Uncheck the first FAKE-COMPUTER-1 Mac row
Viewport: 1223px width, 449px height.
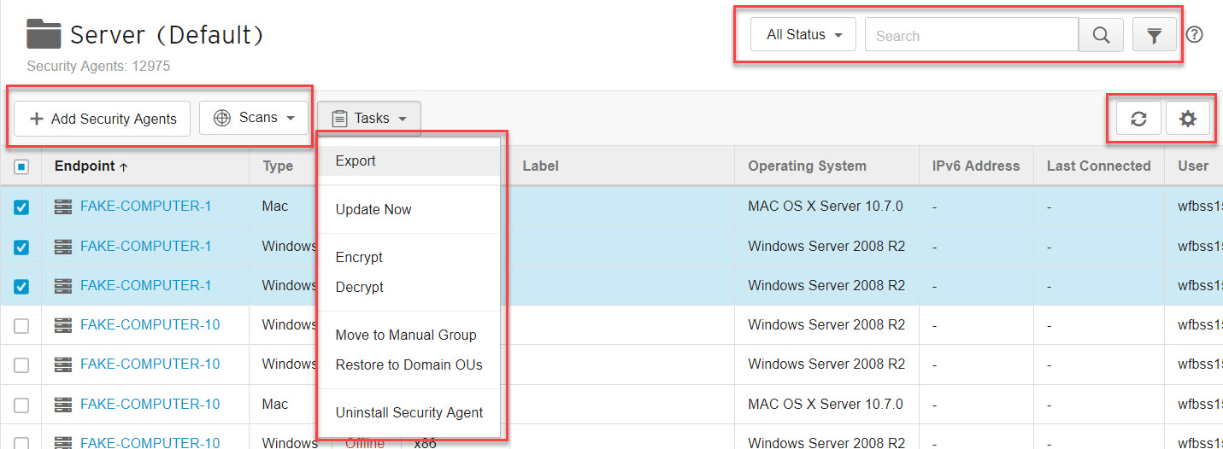21,207
